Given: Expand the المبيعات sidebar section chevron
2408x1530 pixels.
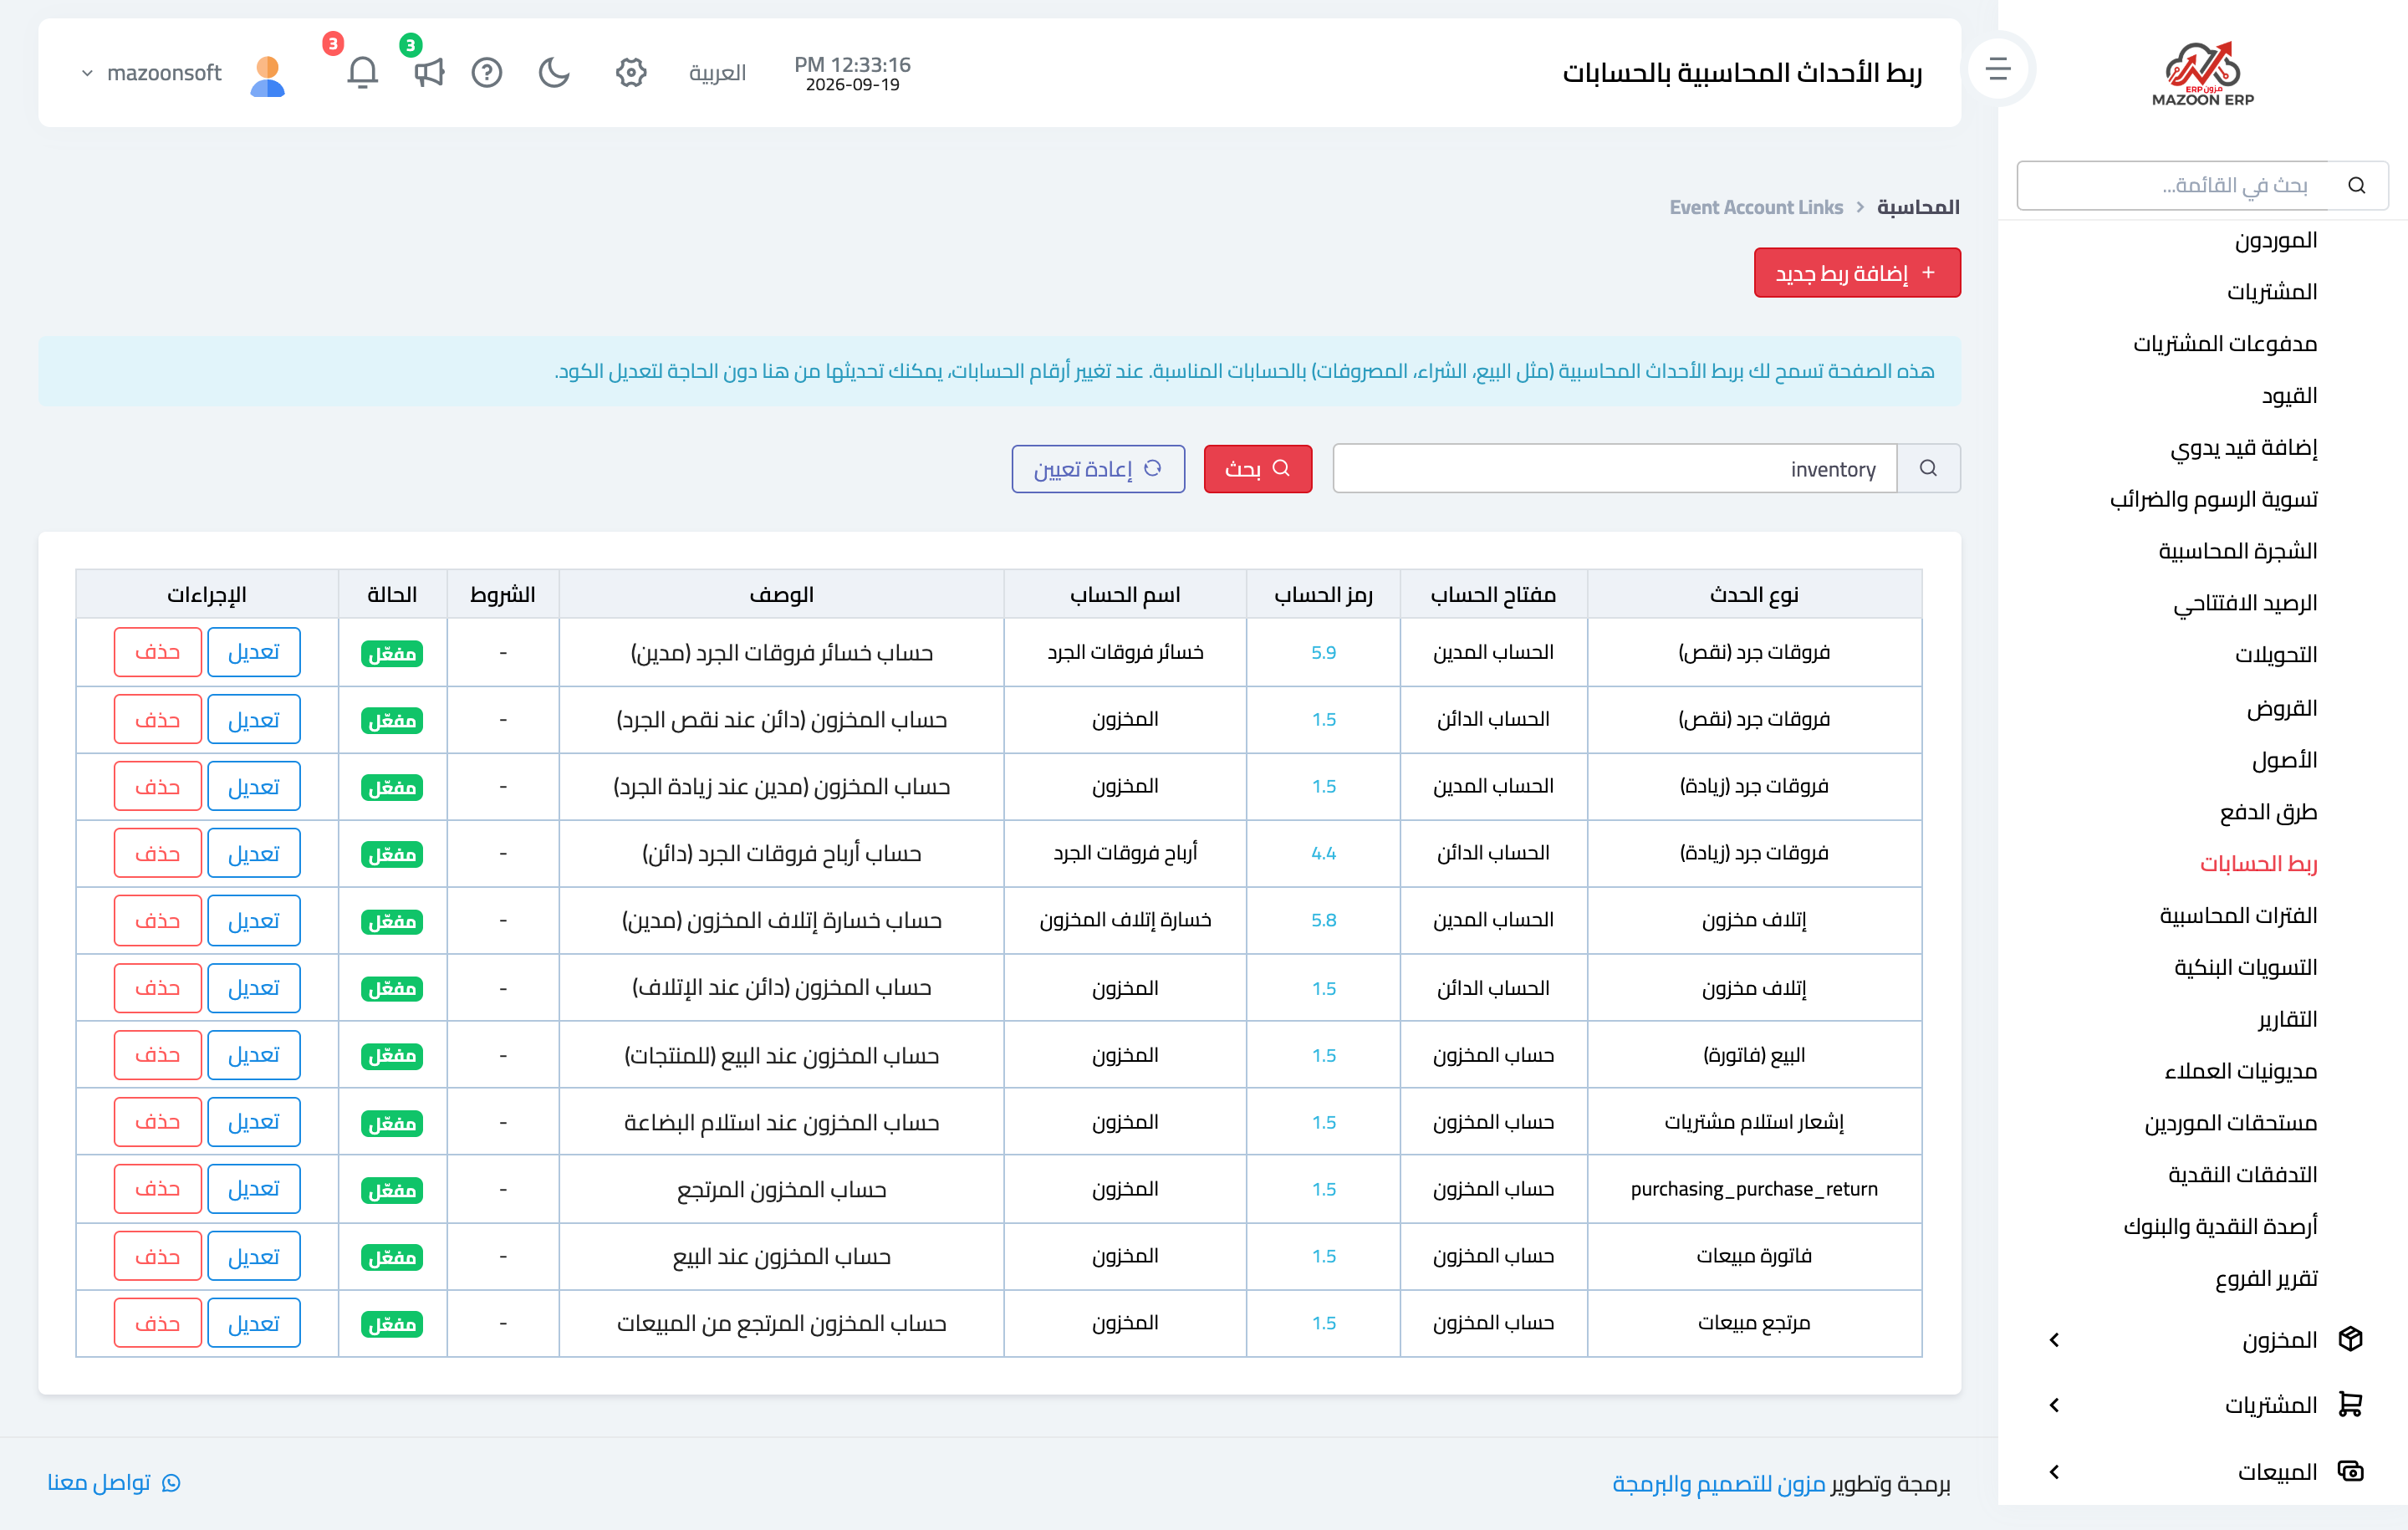Looking at the screenshot, I should [2054, 1472].
